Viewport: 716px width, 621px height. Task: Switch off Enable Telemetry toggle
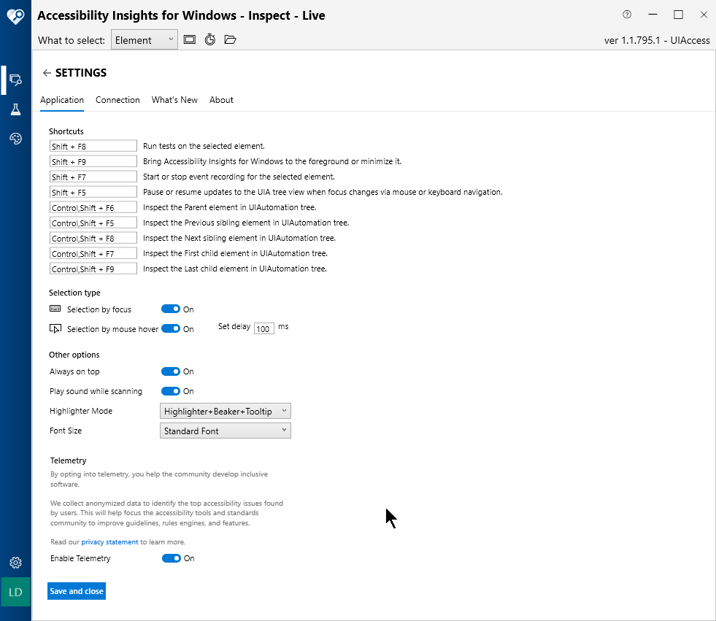click(x=172, y=558)
